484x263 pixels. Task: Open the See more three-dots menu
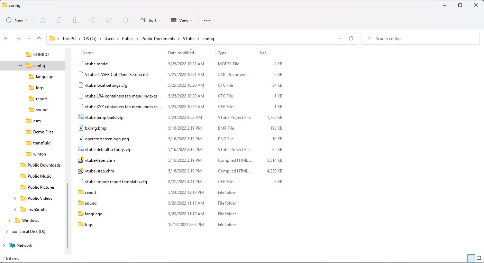(x=207, y=20)
